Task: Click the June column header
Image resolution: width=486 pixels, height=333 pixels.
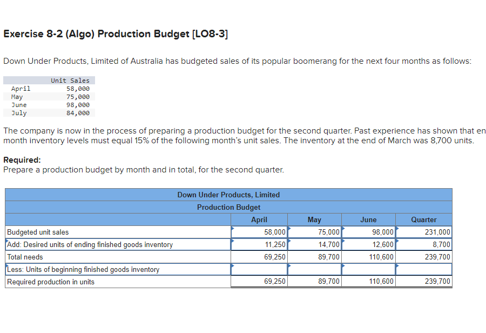Action: tap(368, 219)
